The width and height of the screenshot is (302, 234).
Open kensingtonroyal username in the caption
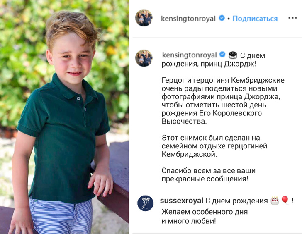click(x=190, y=55)
